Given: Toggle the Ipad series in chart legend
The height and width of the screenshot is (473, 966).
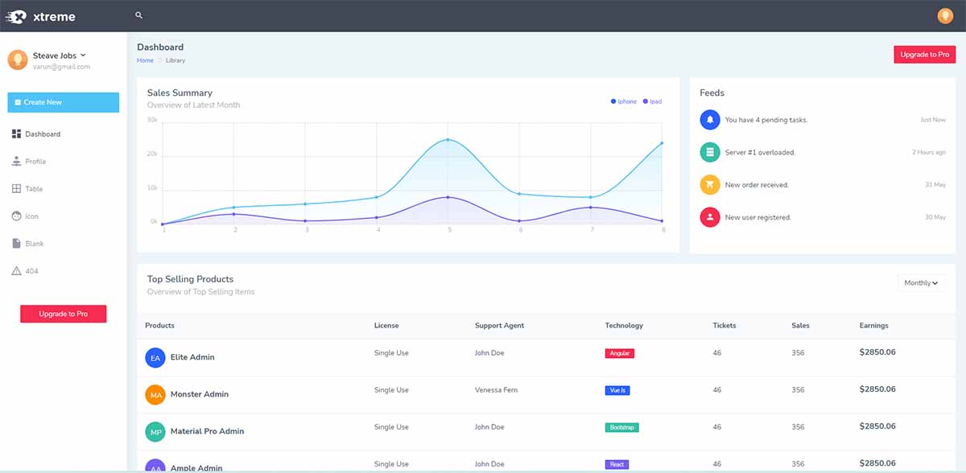Looking at the screenshot, I should coord(652,101).
